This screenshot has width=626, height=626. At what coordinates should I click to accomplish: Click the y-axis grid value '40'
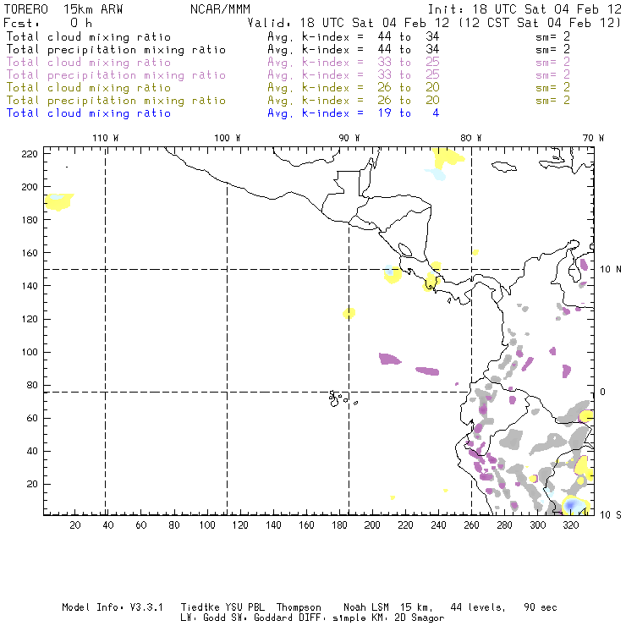coord(32,451)
